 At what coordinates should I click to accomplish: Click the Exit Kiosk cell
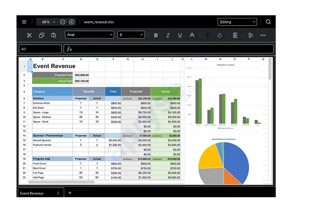pyautogui.click(x=53, y=108)
